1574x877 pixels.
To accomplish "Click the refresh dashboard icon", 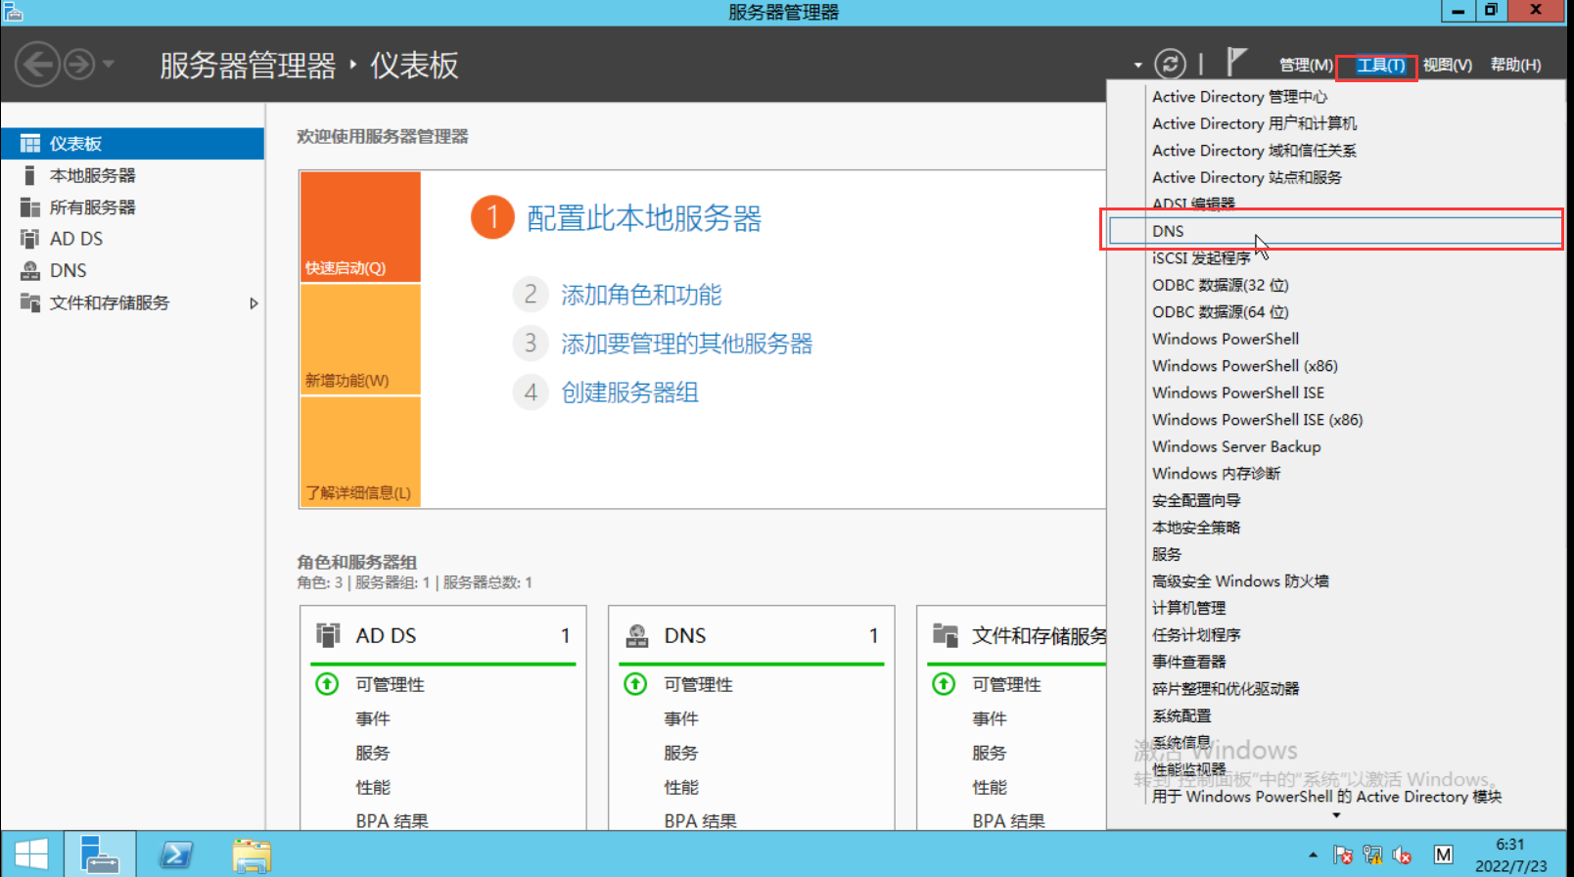I will 1170,65.
